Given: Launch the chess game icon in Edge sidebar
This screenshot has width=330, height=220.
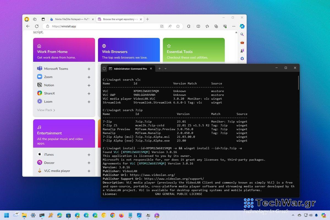Looking at the screenshot, I should pyautogui.click(x=242, y=51).
